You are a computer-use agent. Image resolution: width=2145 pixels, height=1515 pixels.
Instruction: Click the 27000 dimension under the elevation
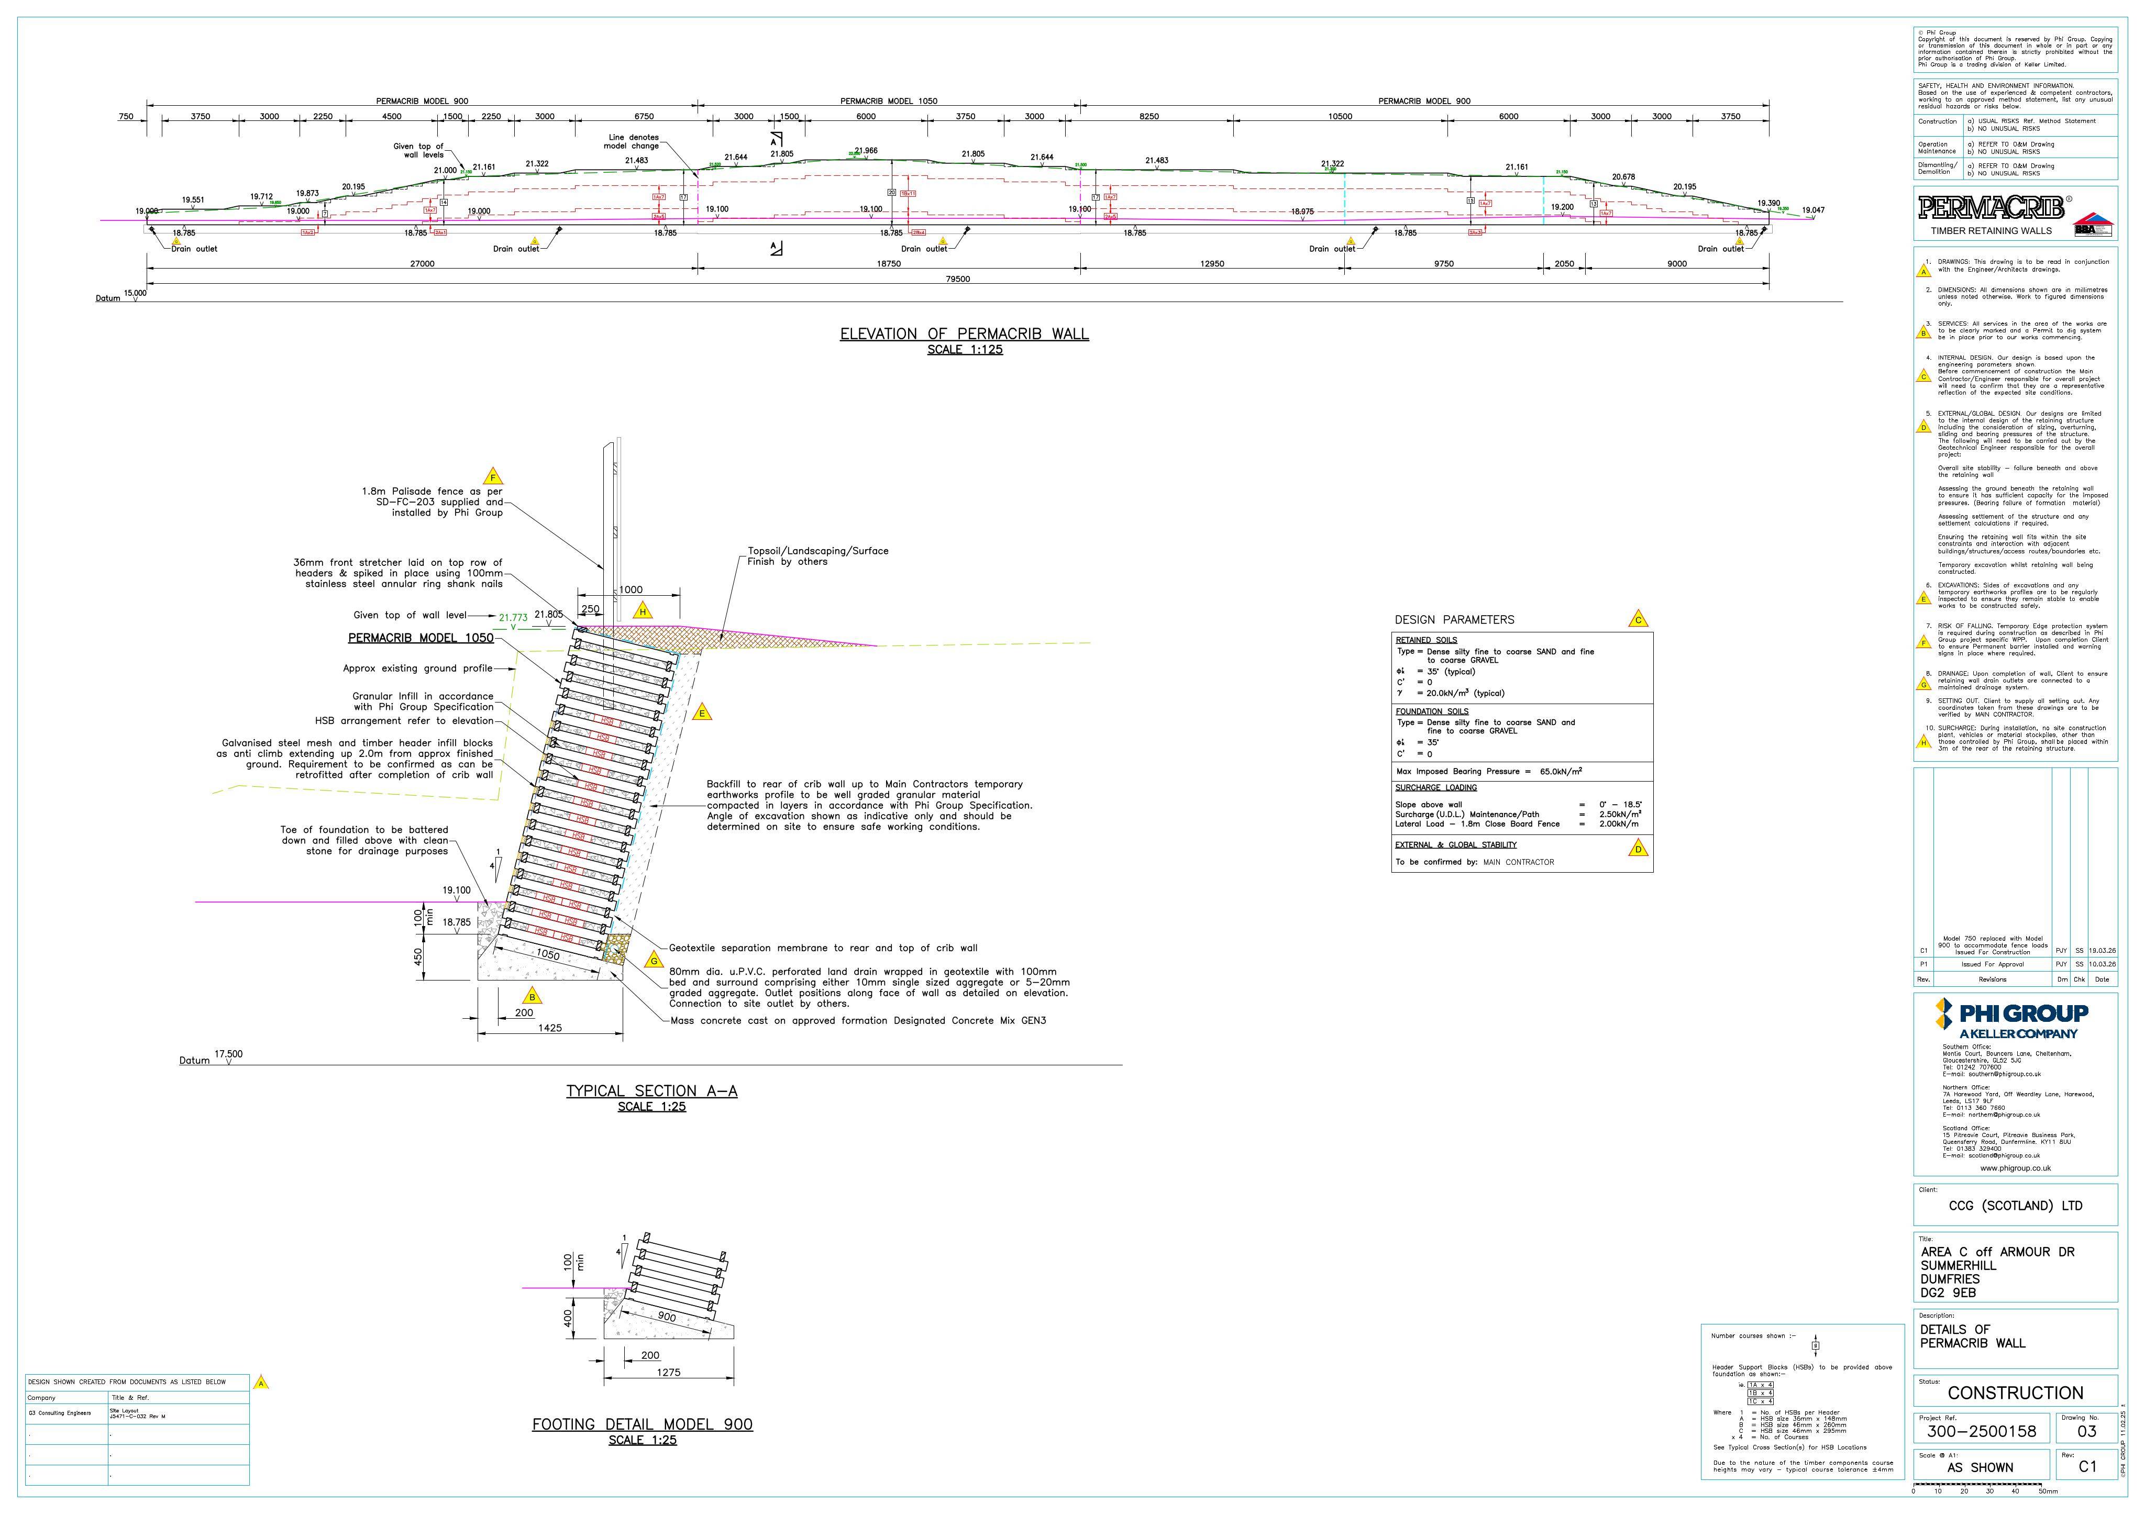pyautogui.click(x=422, y=263)
